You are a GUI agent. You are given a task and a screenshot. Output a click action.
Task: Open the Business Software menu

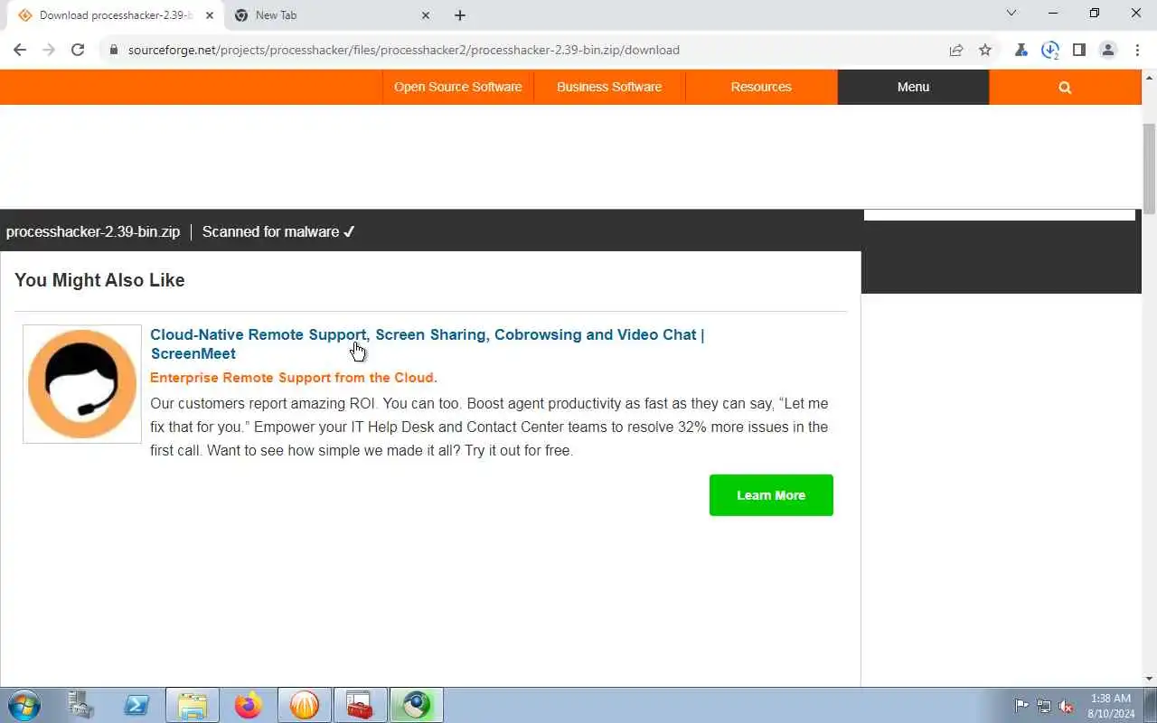tap(609, 87)
